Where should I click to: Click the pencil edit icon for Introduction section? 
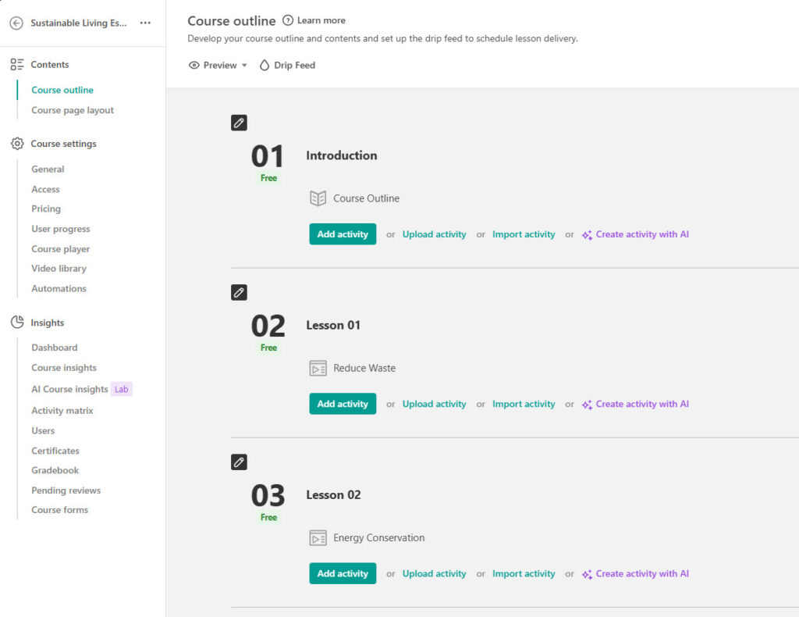[x=239, y=123]
